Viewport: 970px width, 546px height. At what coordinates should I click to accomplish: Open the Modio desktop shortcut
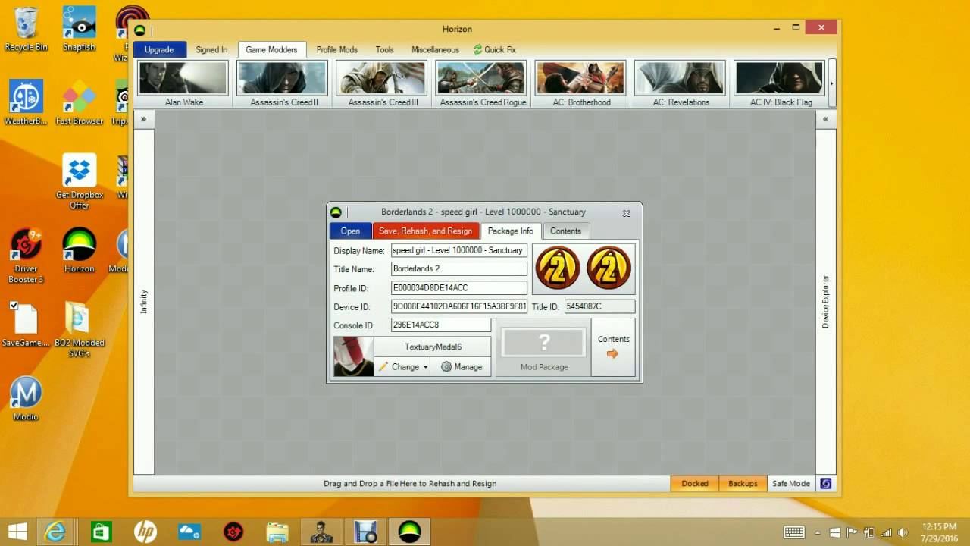(x=26, y=399)
